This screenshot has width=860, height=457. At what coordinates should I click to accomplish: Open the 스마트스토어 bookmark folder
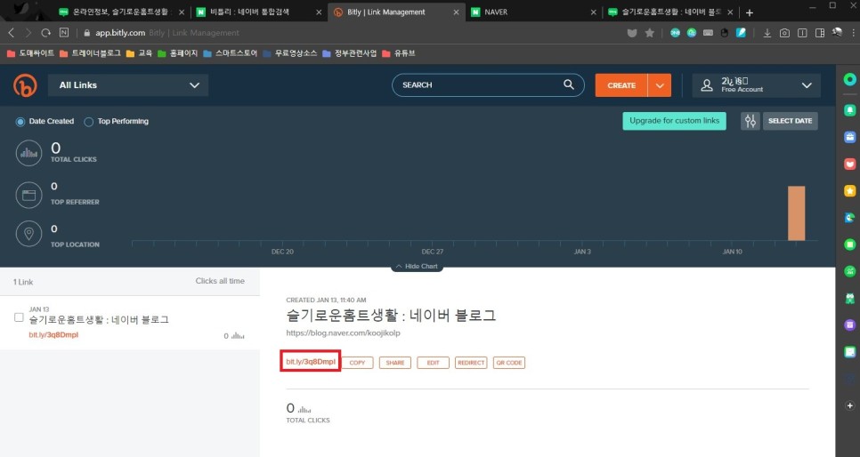click(230, 53)
